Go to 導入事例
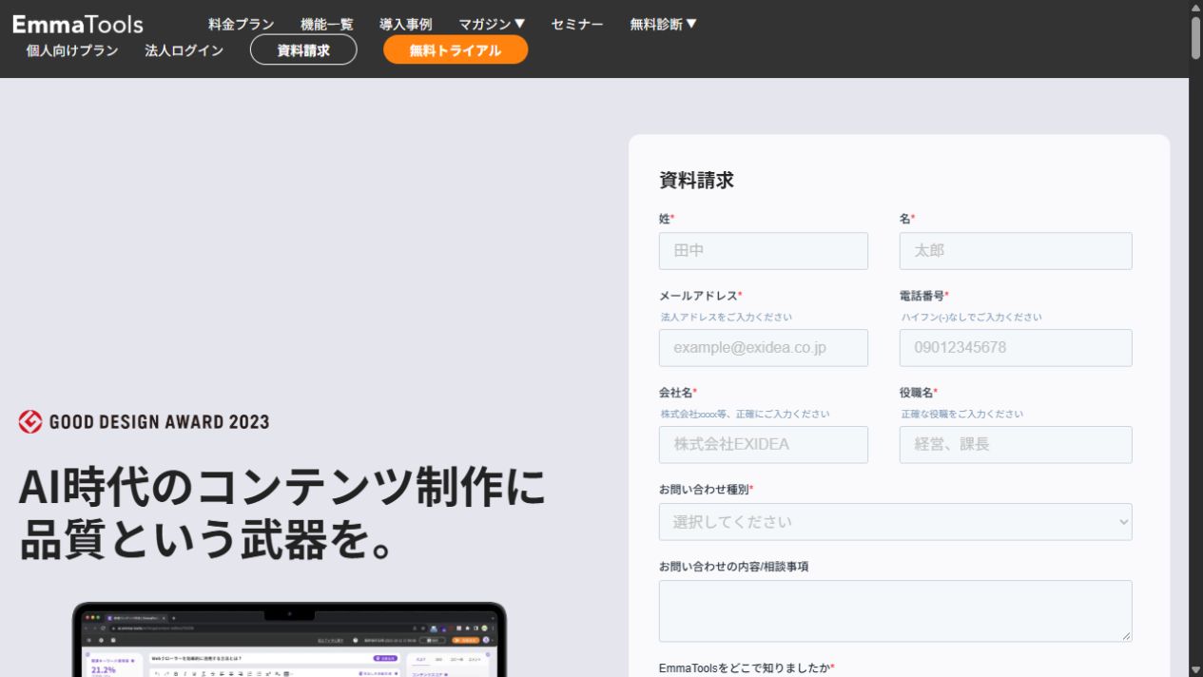The height and width of the screenshot is (677, 1203). (x=405, y=24)
